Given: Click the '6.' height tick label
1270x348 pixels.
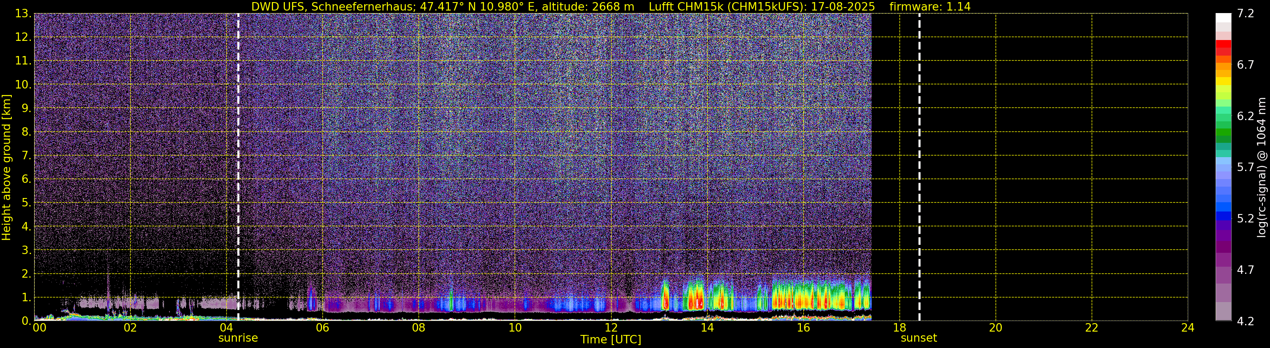Looking at the screenshot, I should tap(26, 179).
